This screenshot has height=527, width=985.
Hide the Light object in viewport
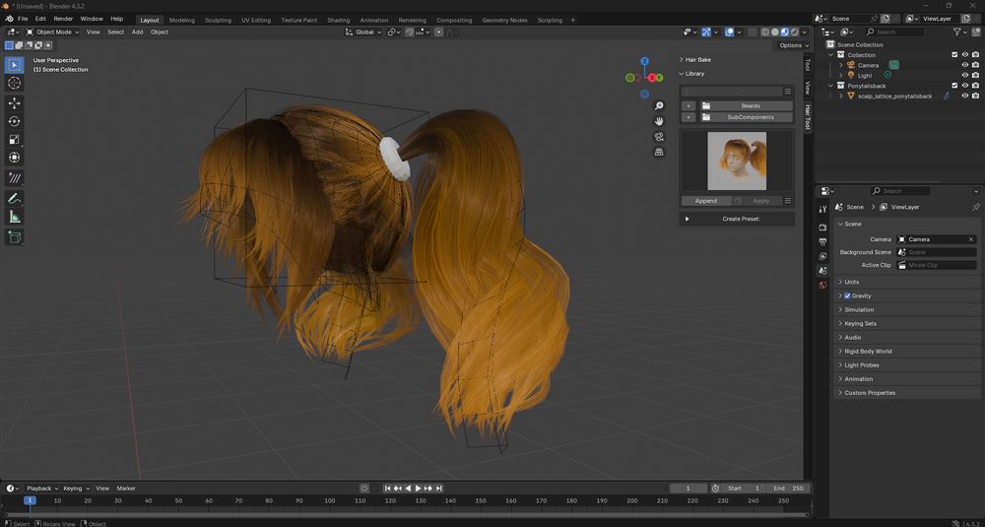point(965,75)
